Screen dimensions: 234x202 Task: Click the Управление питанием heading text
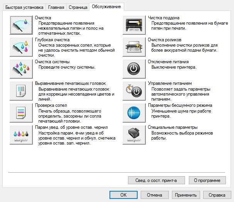[x=170, y=83]
